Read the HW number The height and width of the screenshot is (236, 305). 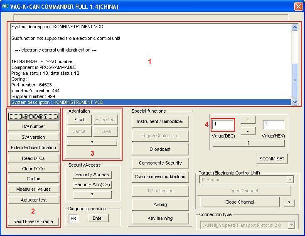(34, 126)
